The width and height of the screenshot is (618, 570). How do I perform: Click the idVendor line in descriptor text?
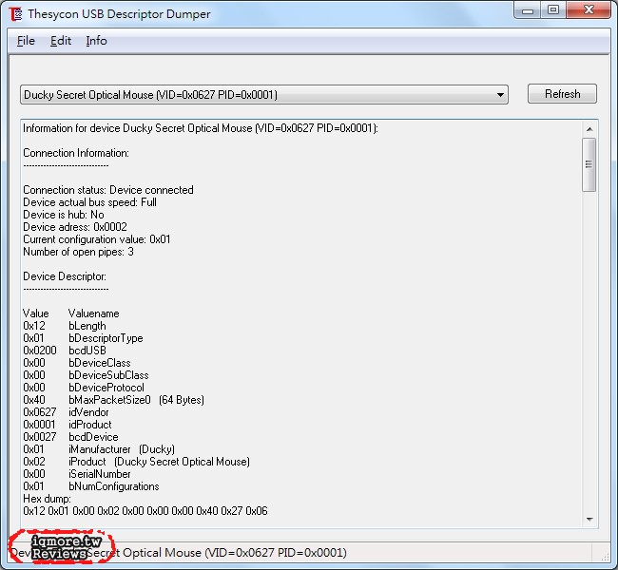66,412
